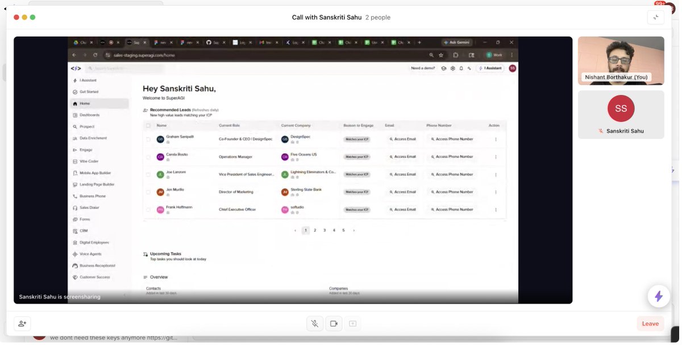Select Nishant Borthakur's video tile

(621, 61)
